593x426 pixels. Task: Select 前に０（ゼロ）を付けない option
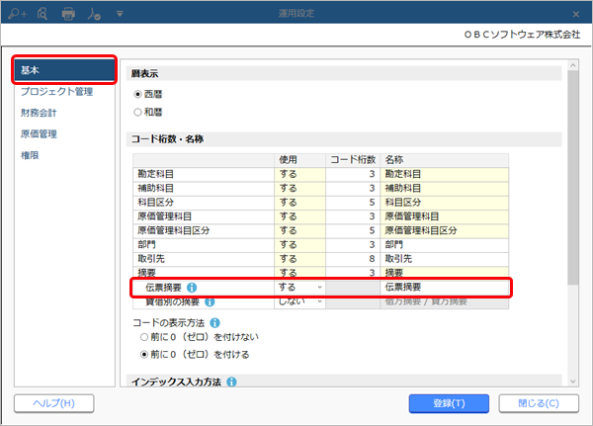(144, 337)
